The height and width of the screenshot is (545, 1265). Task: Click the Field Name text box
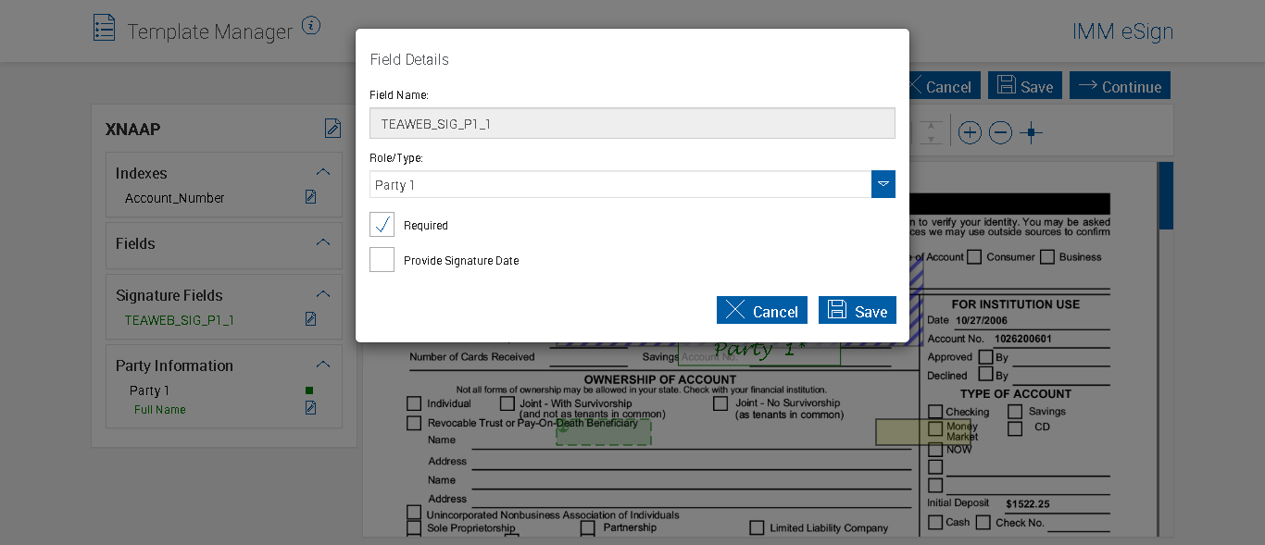click(632, 123)
